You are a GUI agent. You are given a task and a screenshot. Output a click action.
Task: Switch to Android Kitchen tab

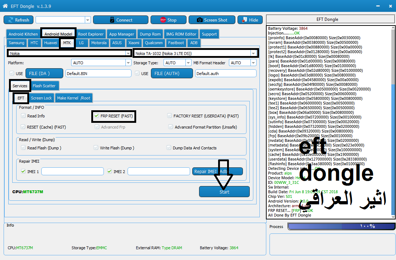pyautogui.click(x=23, y=34)
